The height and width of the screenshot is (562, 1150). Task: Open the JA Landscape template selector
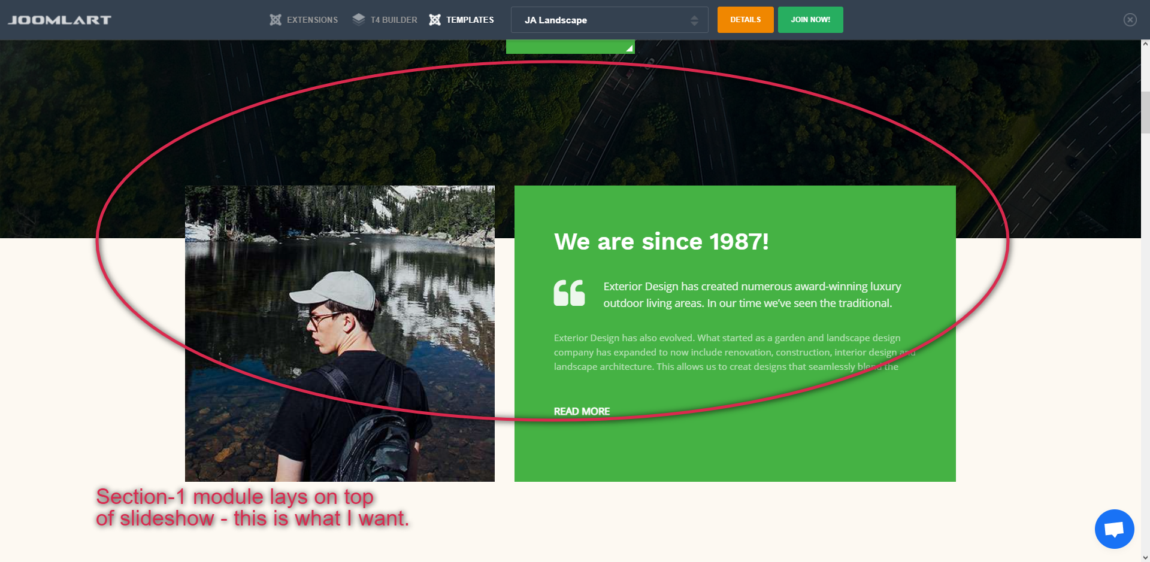[x=609, y=20]
